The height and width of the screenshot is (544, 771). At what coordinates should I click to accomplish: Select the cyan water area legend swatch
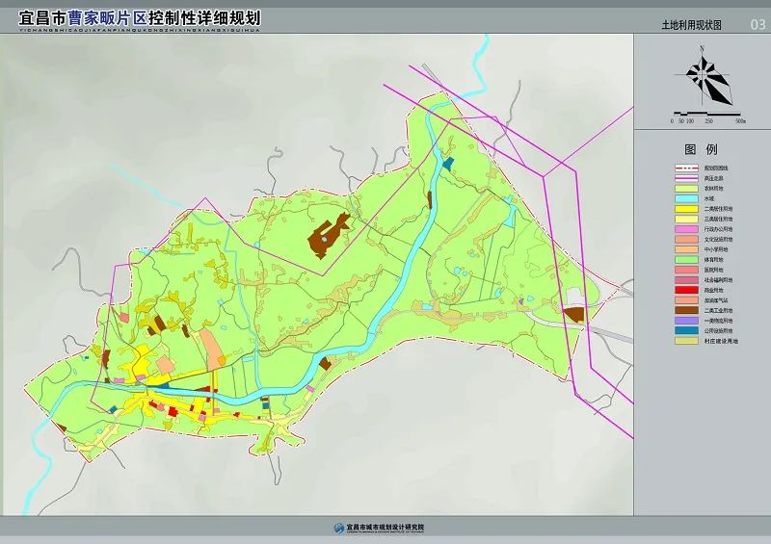pyautogui.click(x=686, y=199)
